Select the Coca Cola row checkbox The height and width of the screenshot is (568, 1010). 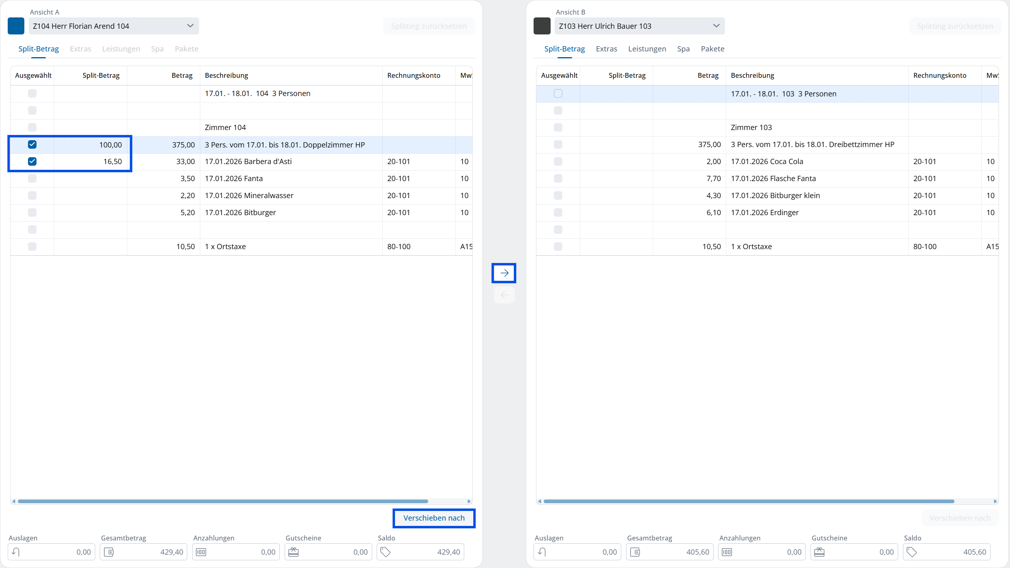coord(558,161)
